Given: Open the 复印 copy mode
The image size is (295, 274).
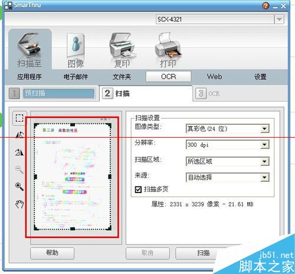Looking at the screenshot, I should point(122,50).
